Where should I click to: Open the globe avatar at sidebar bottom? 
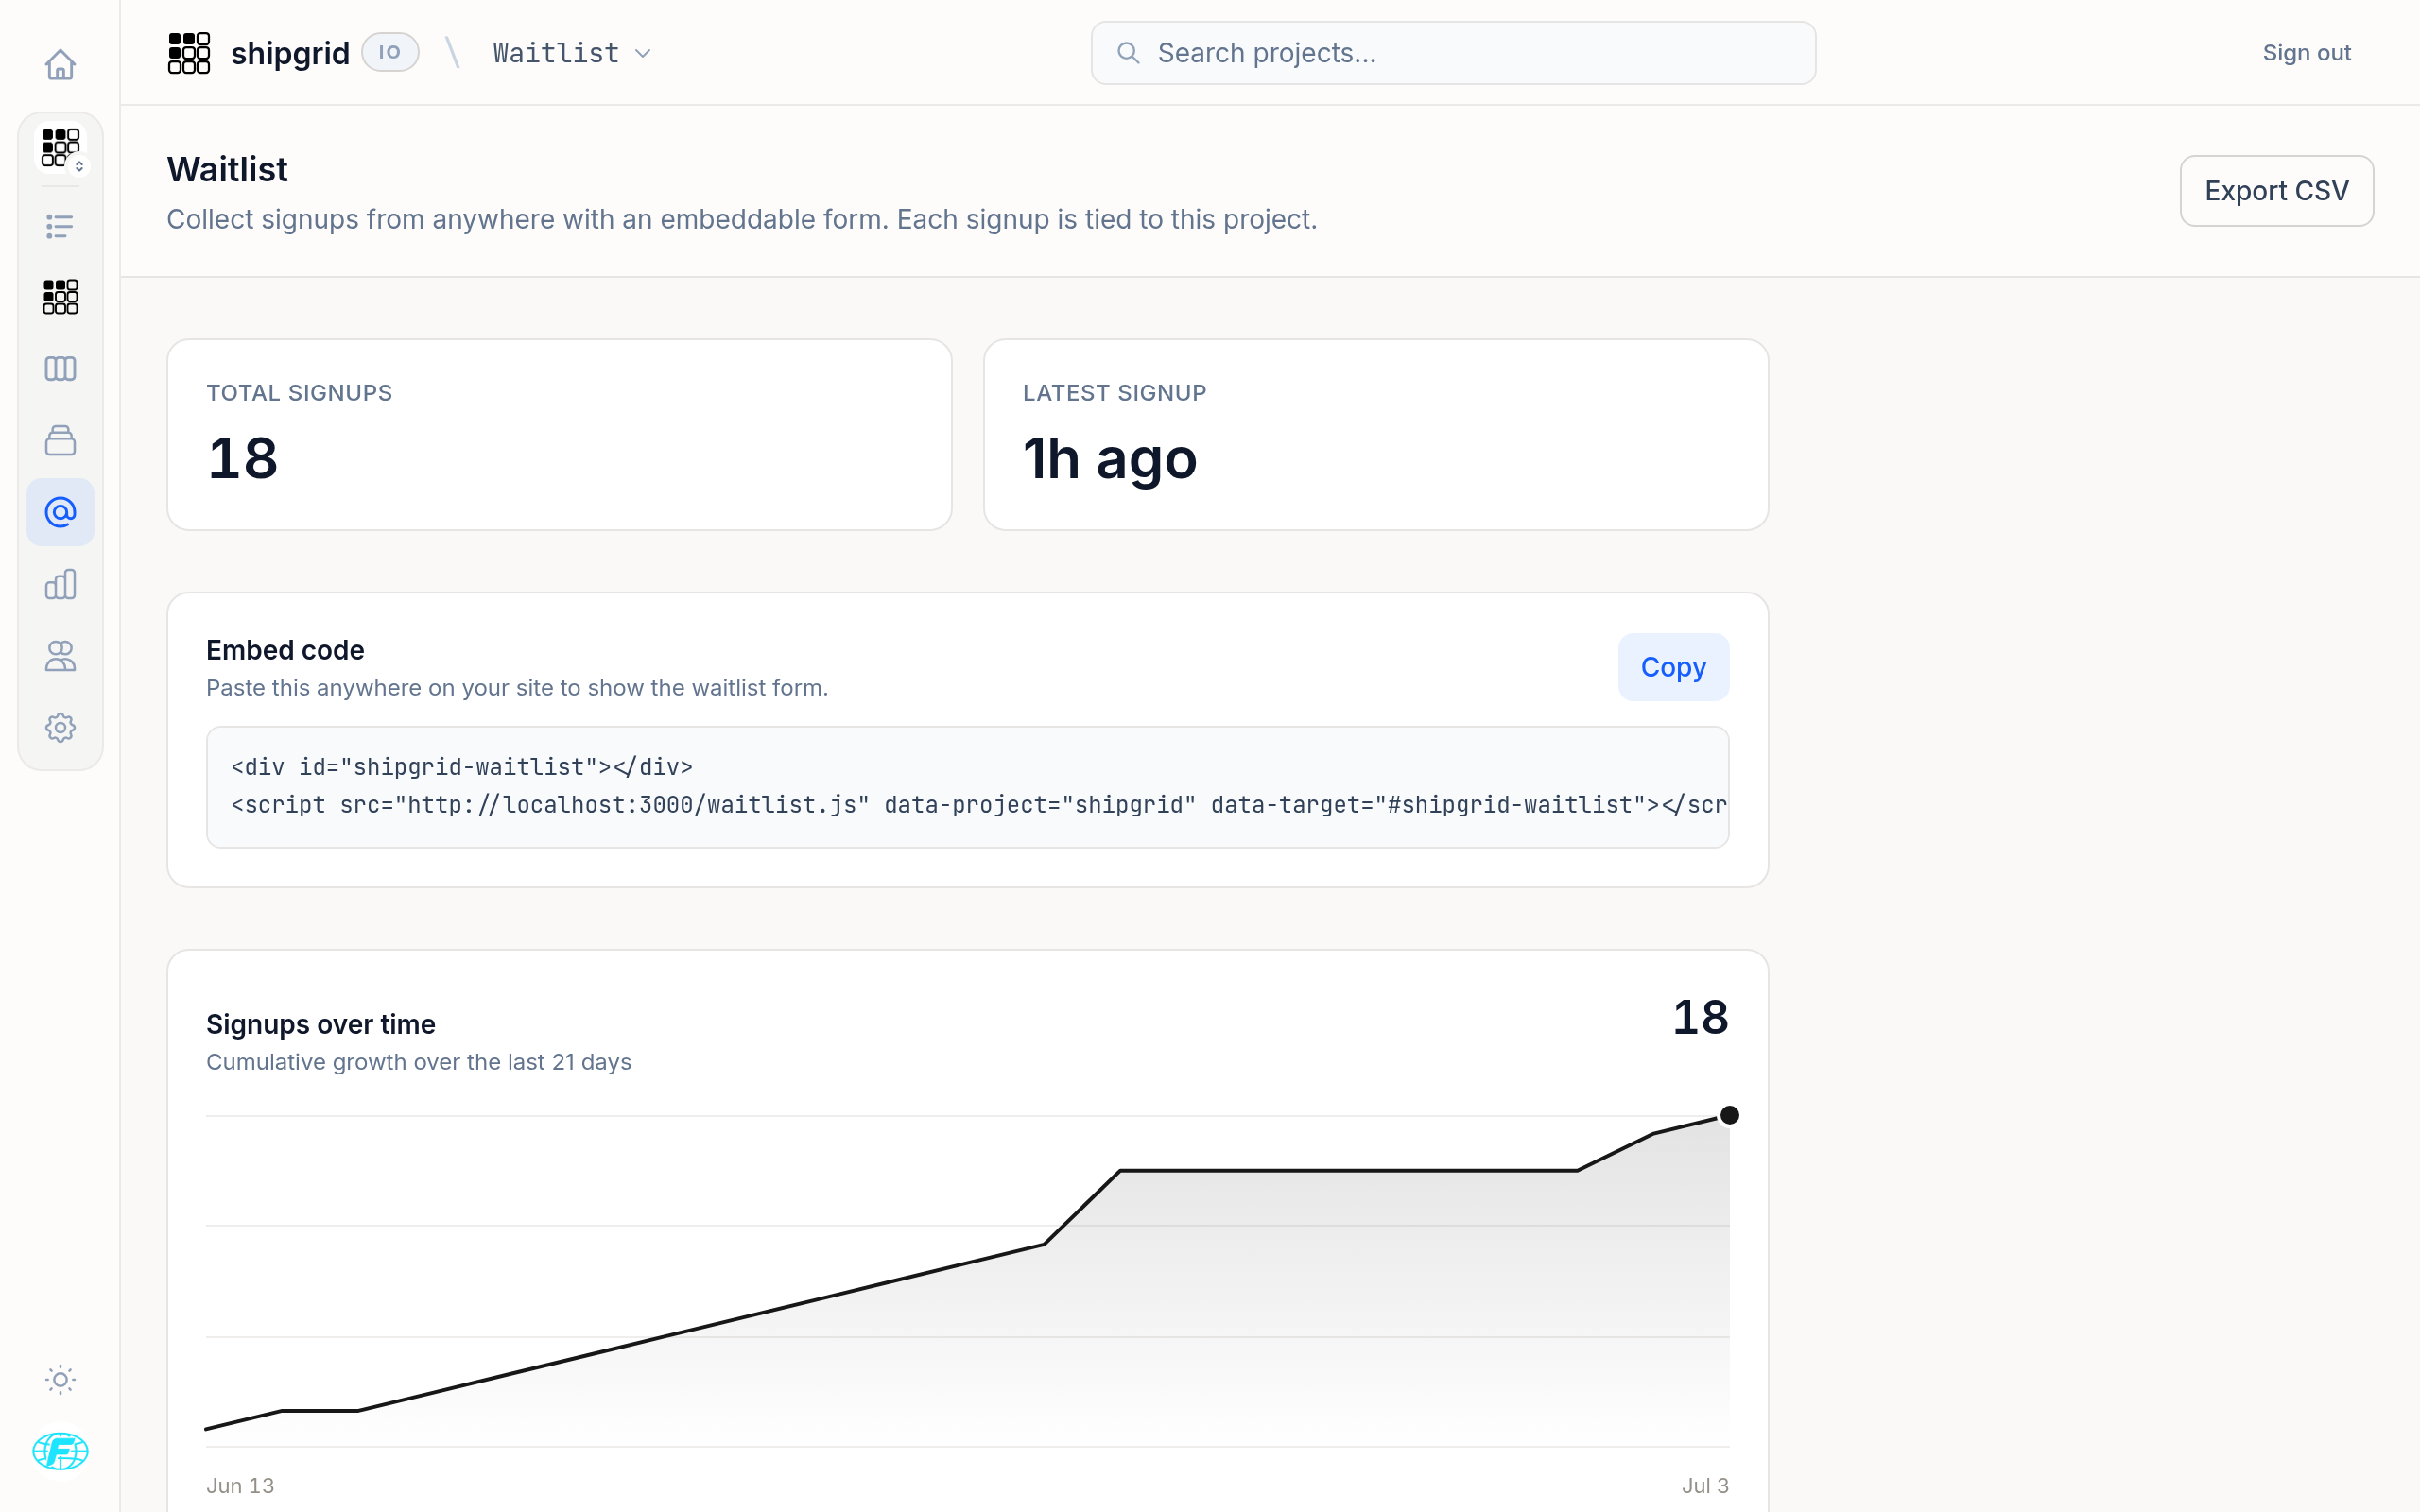(x=60, y=1451)
